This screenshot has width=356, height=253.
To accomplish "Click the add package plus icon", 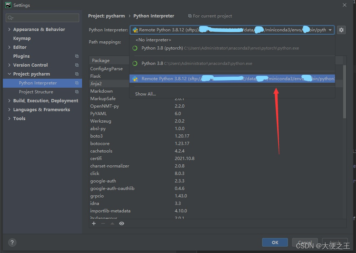I will (x=94, y=223).
